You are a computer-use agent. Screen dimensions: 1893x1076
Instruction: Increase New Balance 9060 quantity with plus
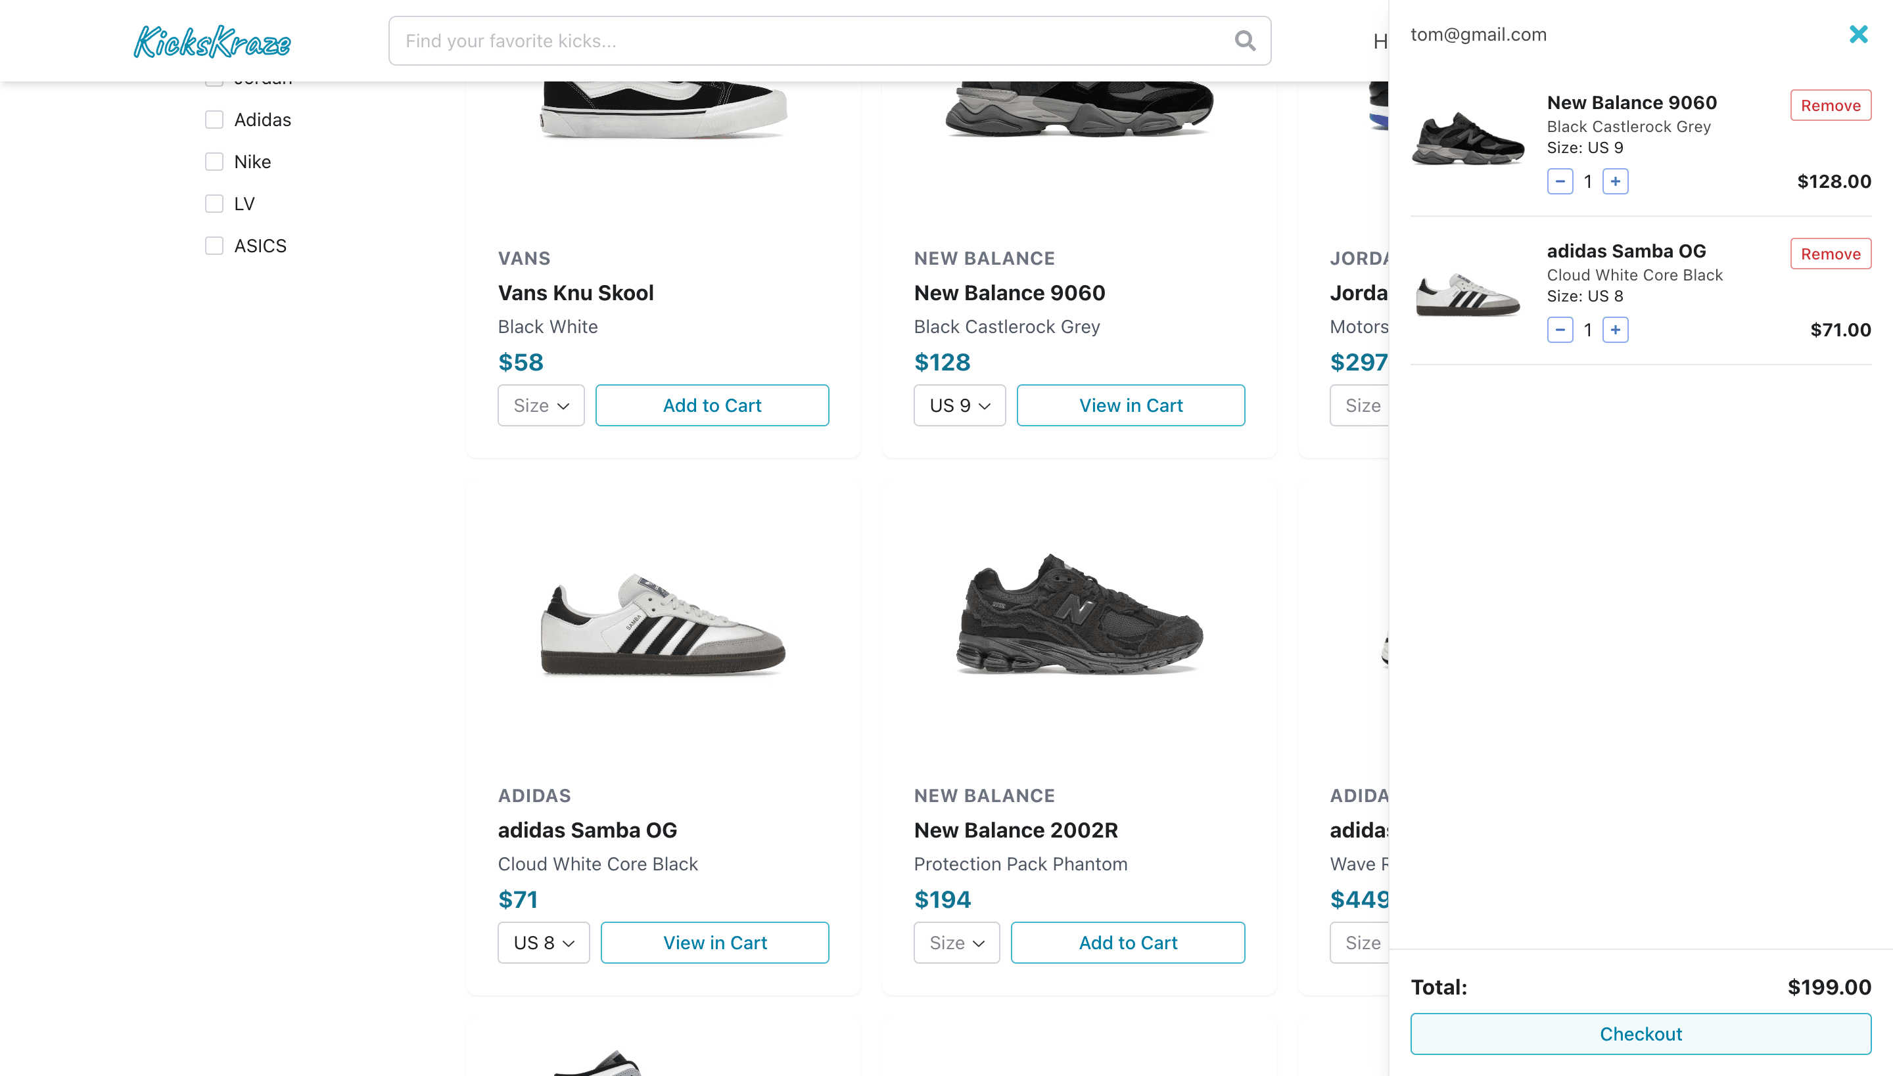1615,181
